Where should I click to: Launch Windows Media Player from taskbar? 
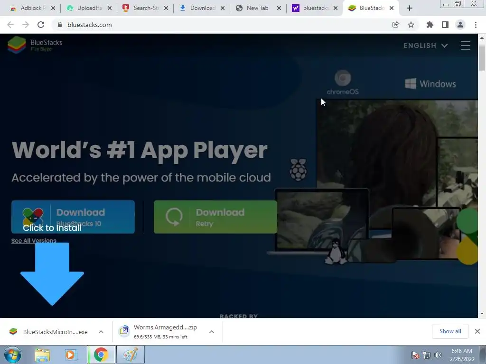71,355
